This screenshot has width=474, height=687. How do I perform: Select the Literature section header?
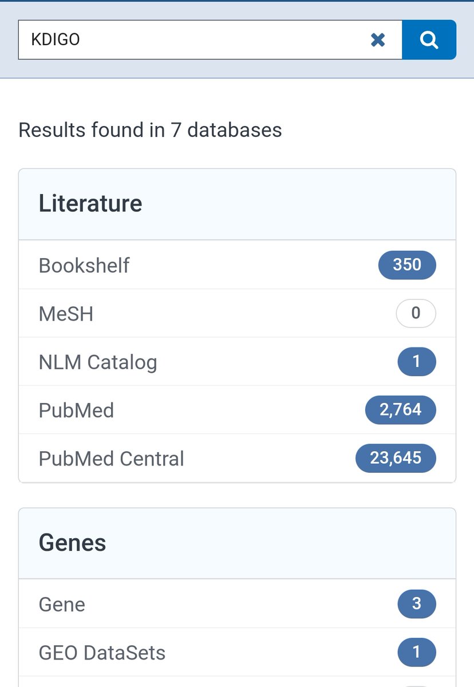coord(90,204)
